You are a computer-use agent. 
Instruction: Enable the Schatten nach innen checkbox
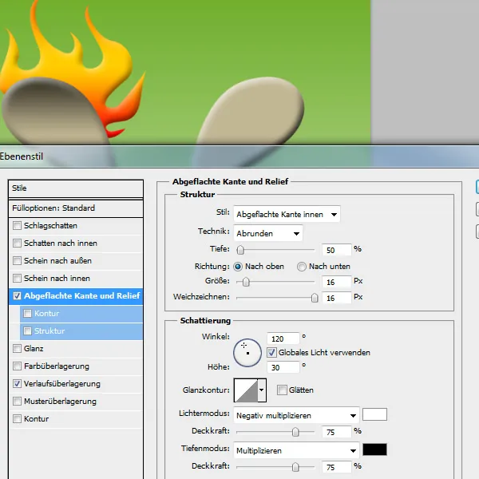17,243
